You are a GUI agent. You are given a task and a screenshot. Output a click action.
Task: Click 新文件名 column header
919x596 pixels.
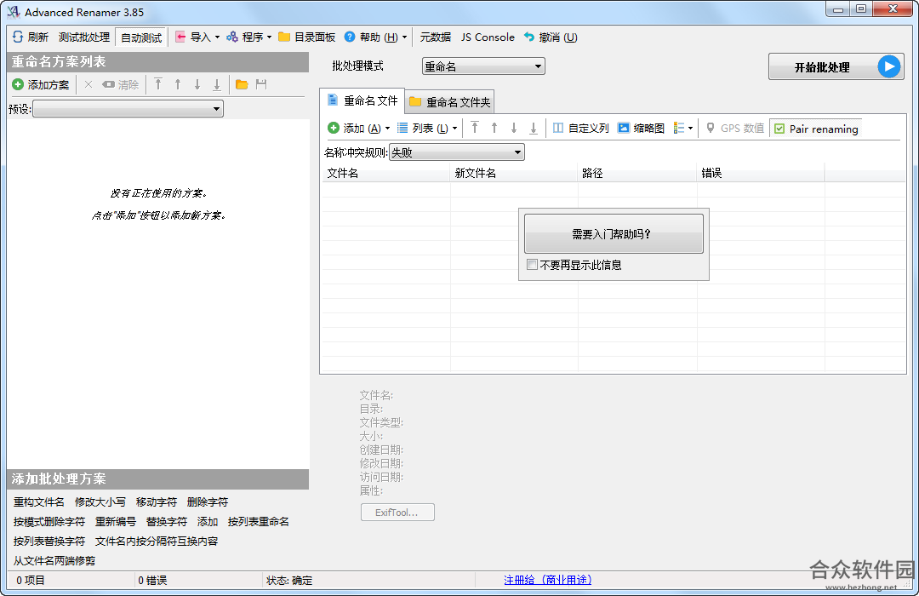click(514, 173)
